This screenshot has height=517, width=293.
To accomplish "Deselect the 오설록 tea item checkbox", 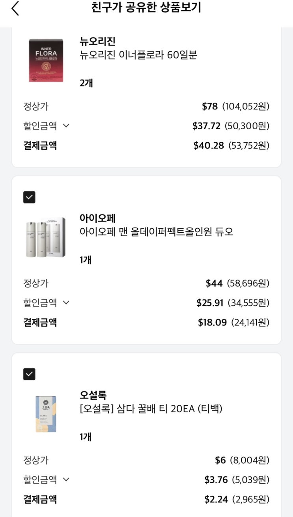I will (x=29, y=374).
